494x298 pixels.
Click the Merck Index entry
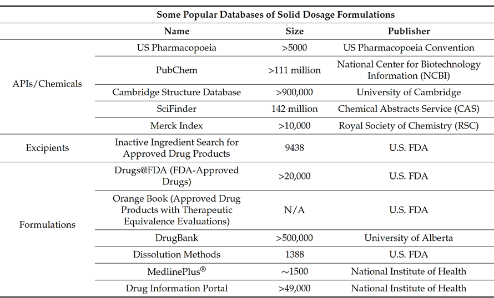[177, 126]
